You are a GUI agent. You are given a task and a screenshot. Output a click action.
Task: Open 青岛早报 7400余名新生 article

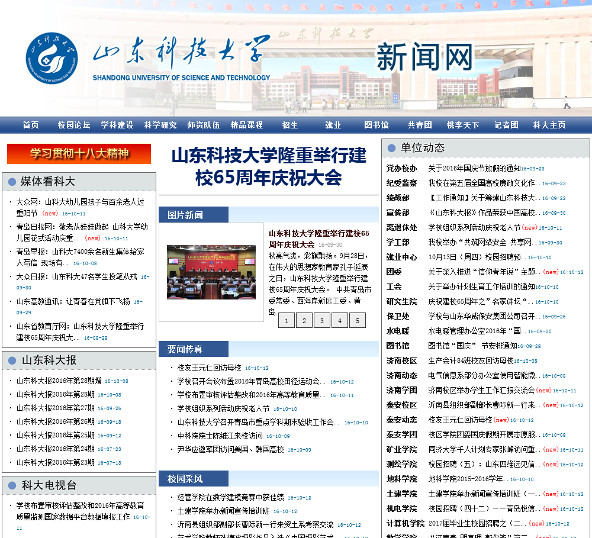80,257
